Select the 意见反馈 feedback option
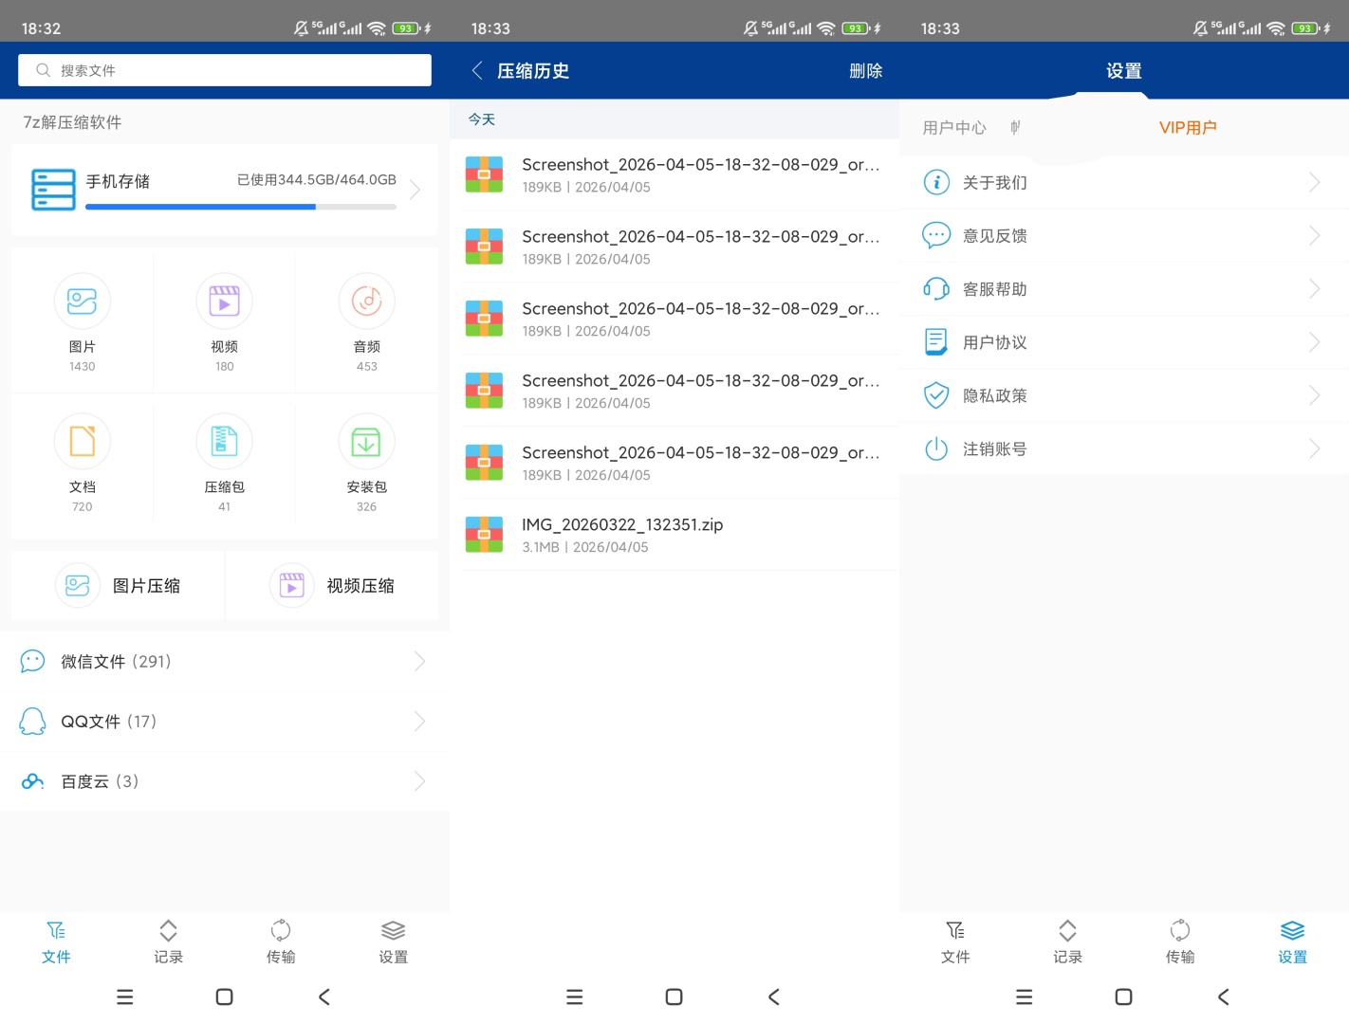Viewport: 1349px width, 1024px height. [1123, 235]
